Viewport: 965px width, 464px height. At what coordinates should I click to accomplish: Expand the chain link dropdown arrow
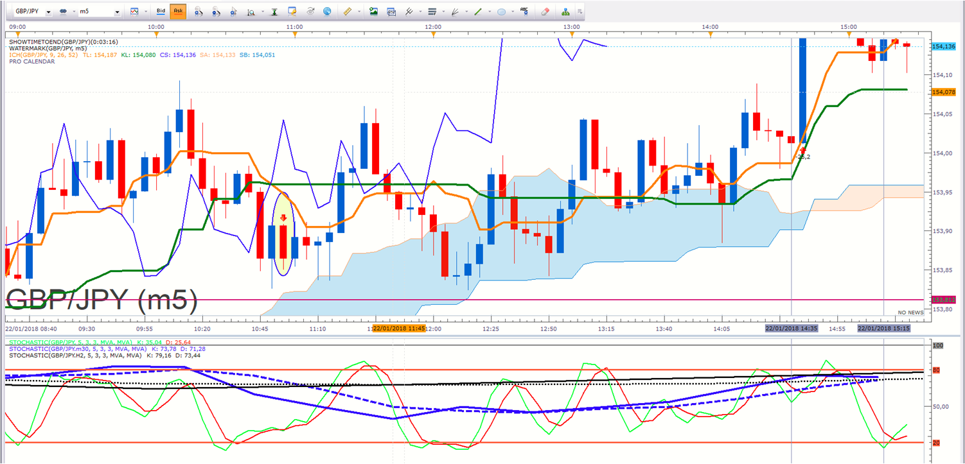74,12
